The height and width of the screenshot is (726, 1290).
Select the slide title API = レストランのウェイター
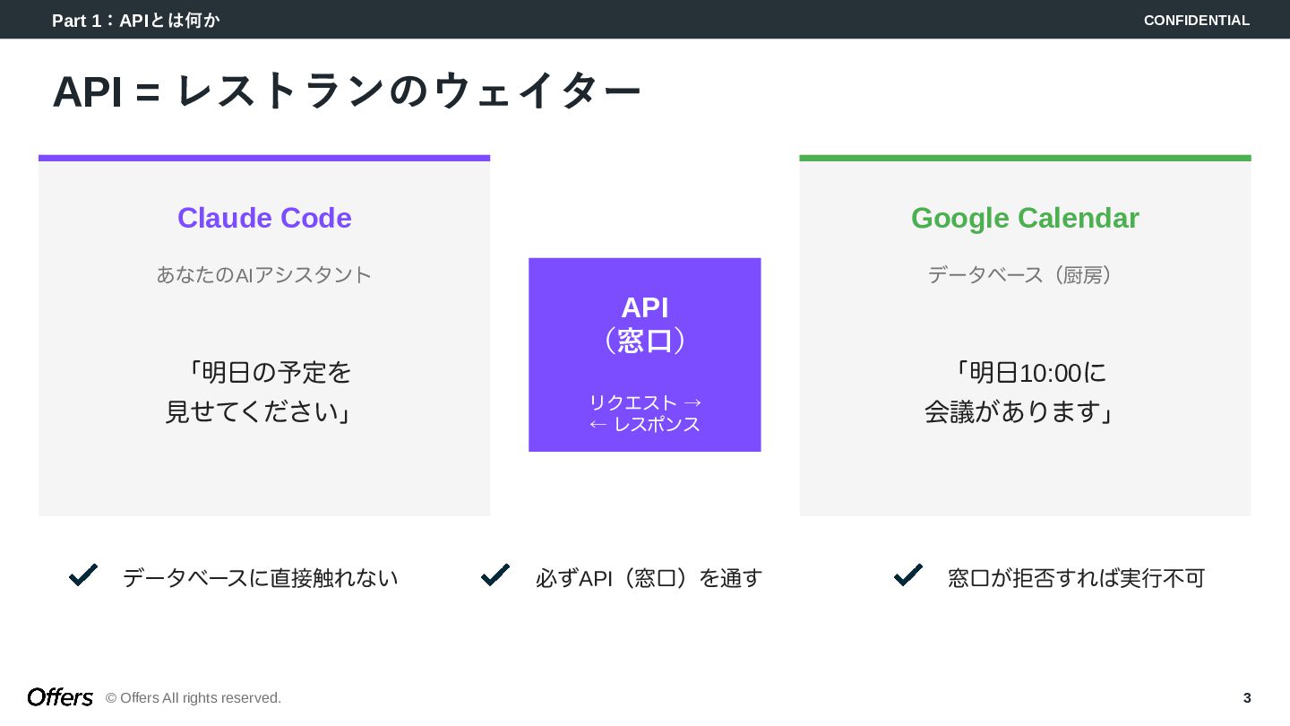coord(347,91)
